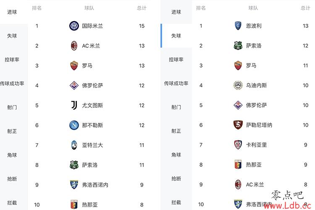This screenshot has width=315, height=210.
Task: Select 失球 tab in left sidebar
Action: coord(12,36)
